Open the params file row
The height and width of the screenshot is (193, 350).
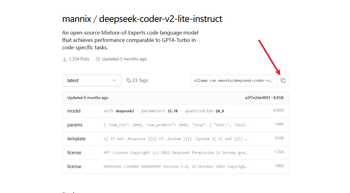[175, 125]
